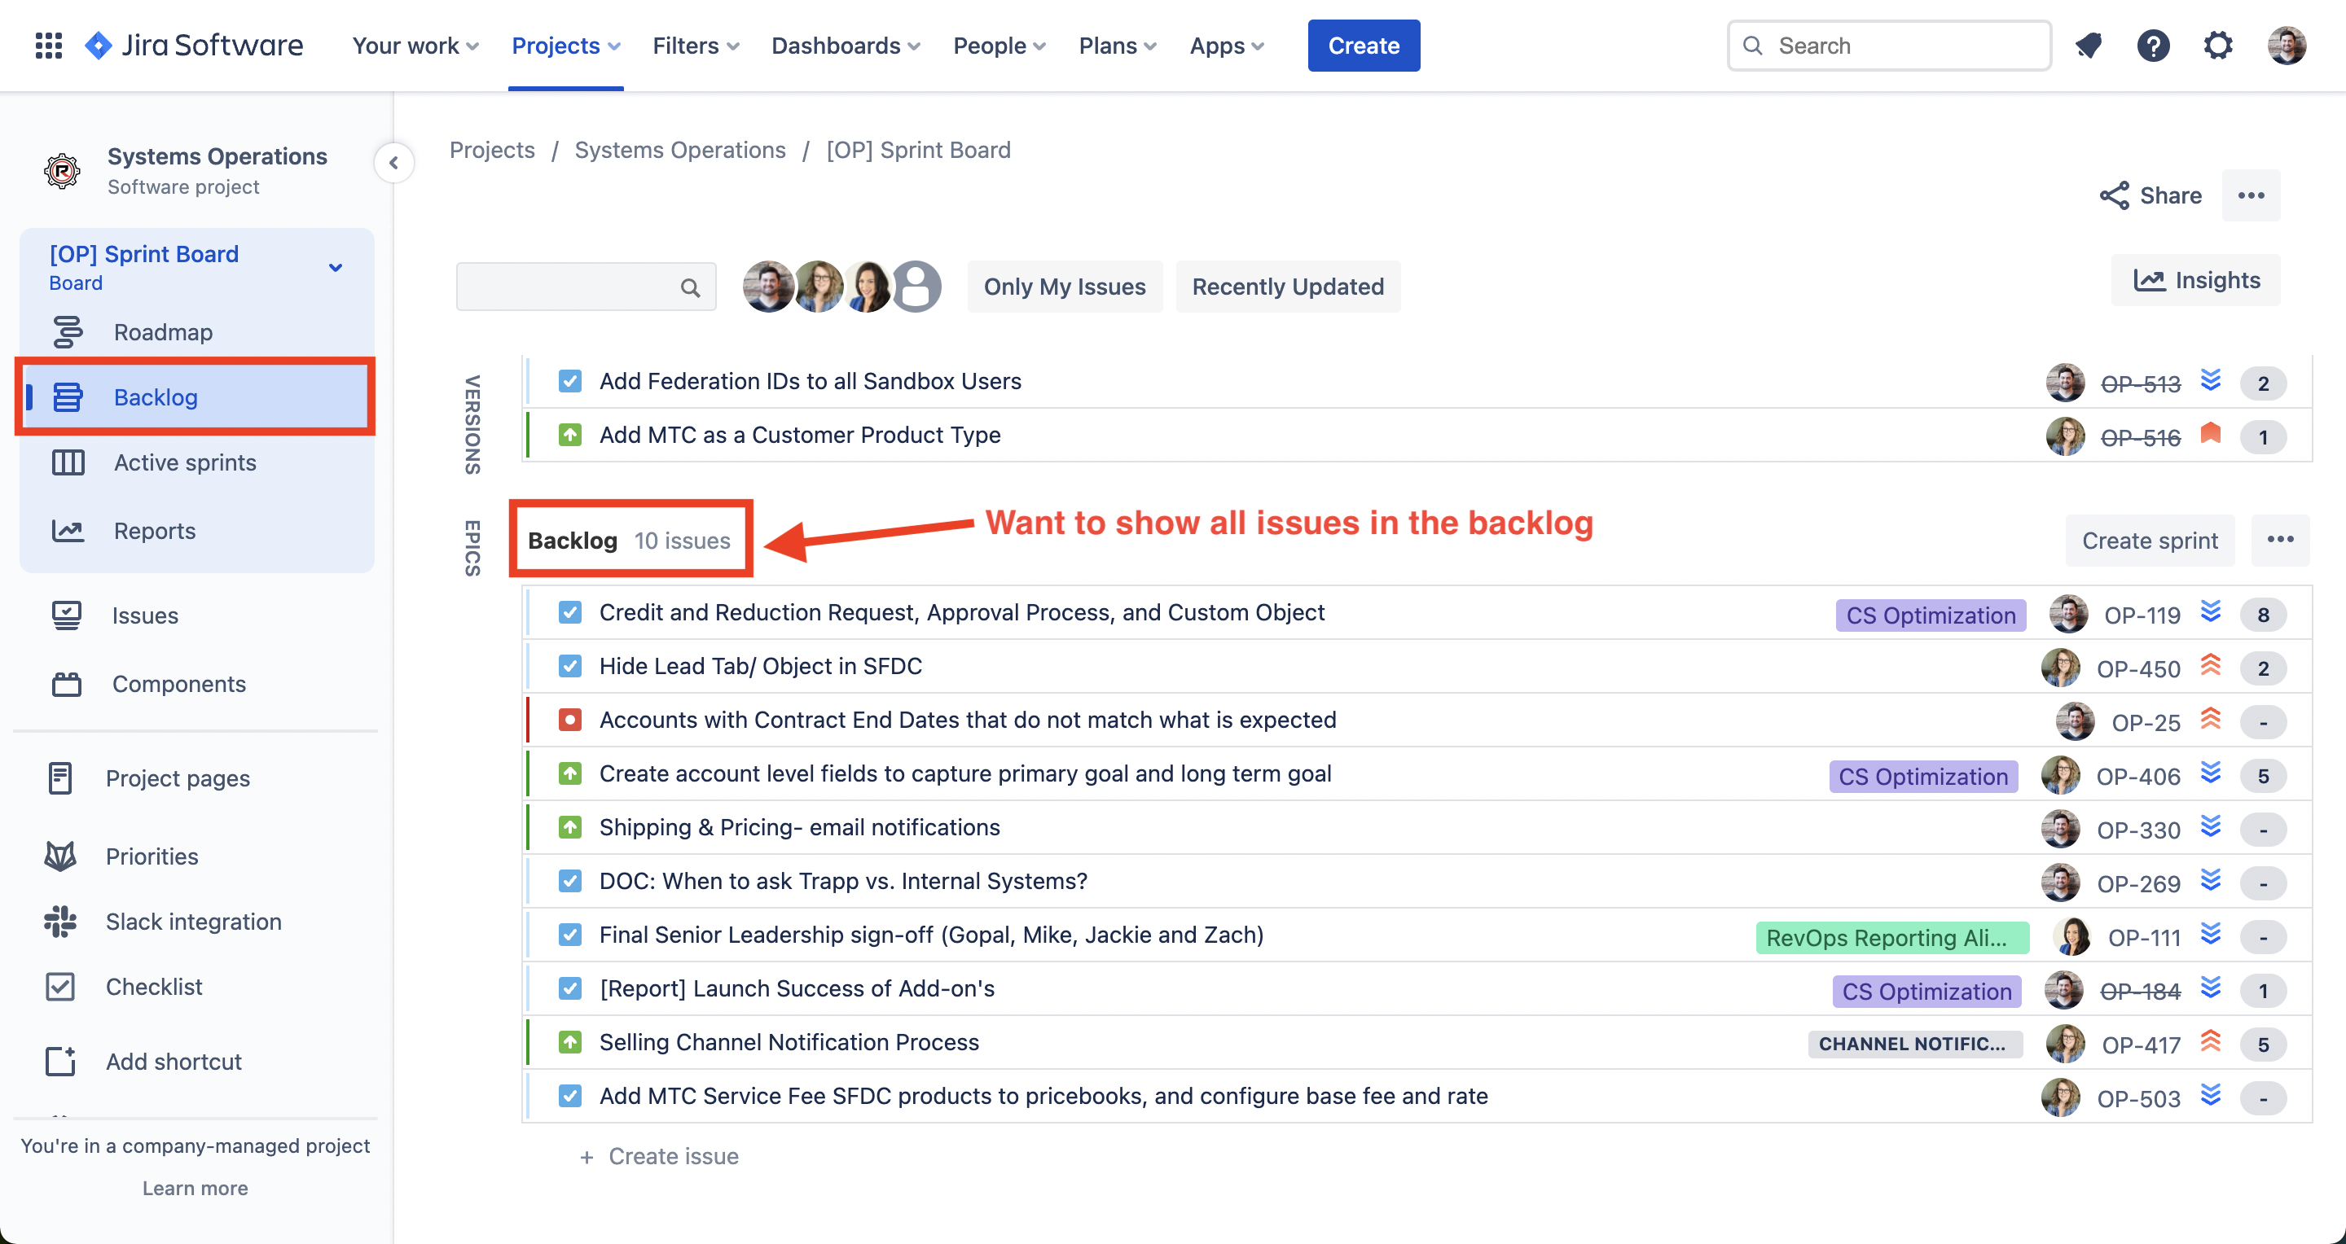Viewport: 2346px width, 1244px height.
Task: Click the Create button
Action: [x=1364, y=46]
